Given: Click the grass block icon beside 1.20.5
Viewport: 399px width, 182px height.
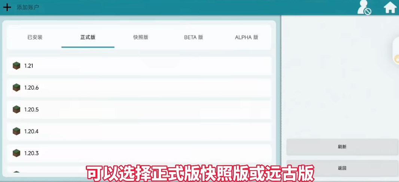Looking at the screenshot, I should (x=16, y=109).
